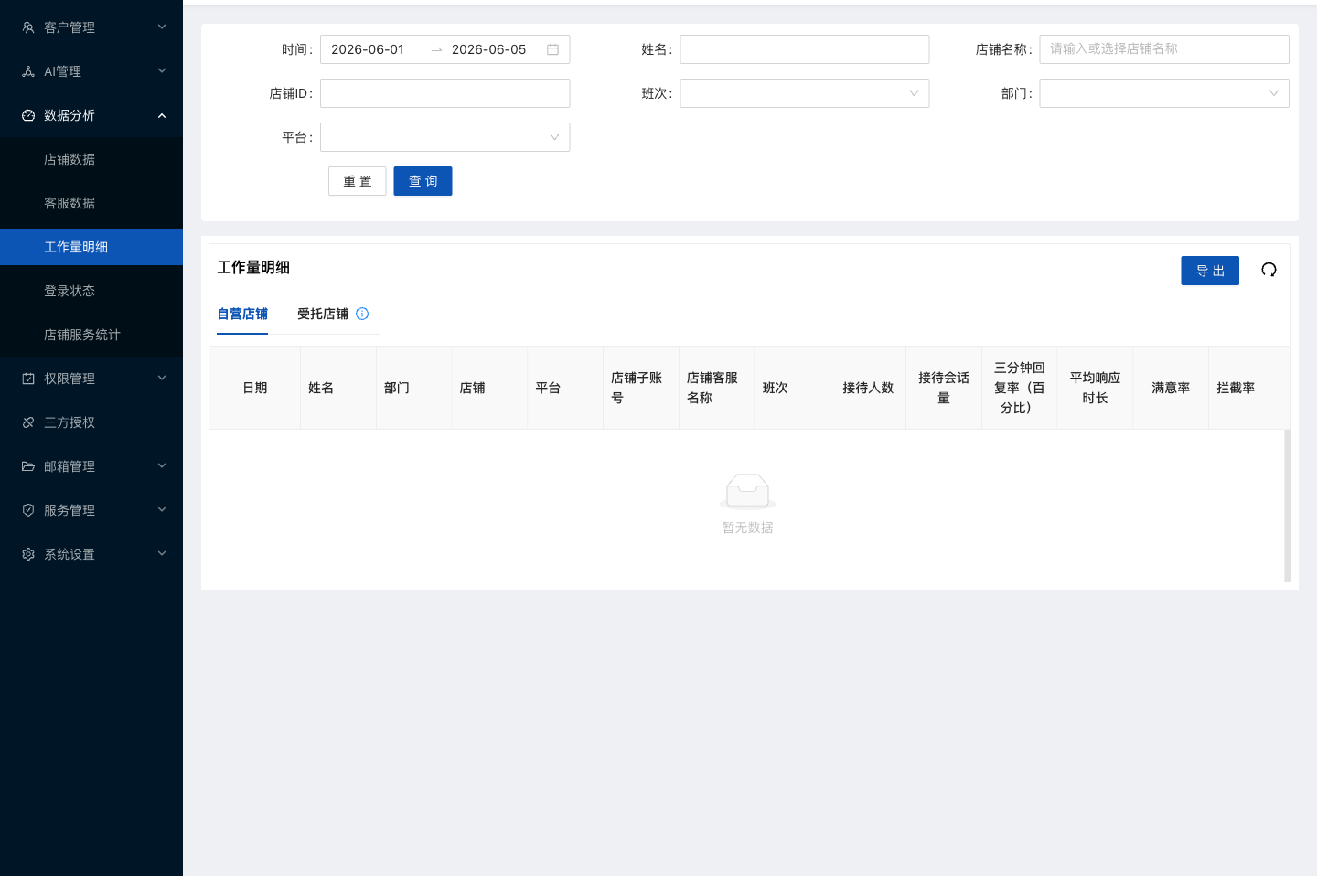Click the 系统设置 gear icon
The width and height of the screenshot is (1317, 876).
coord(28,554)
